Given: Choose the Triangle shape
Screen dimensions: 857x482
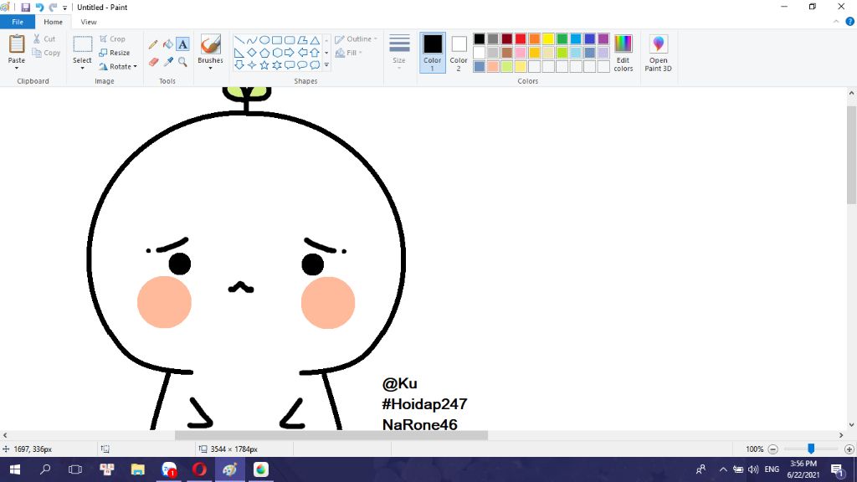Looking at the screenshot, I should click(315, 40).
